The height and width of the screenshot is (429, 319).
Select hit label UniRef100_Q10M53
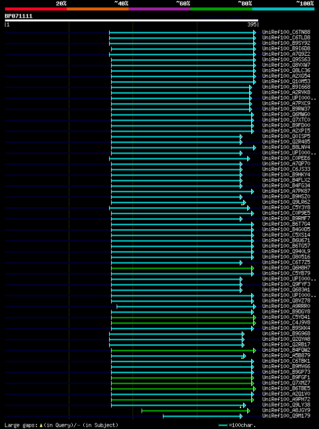pos(287,82)
